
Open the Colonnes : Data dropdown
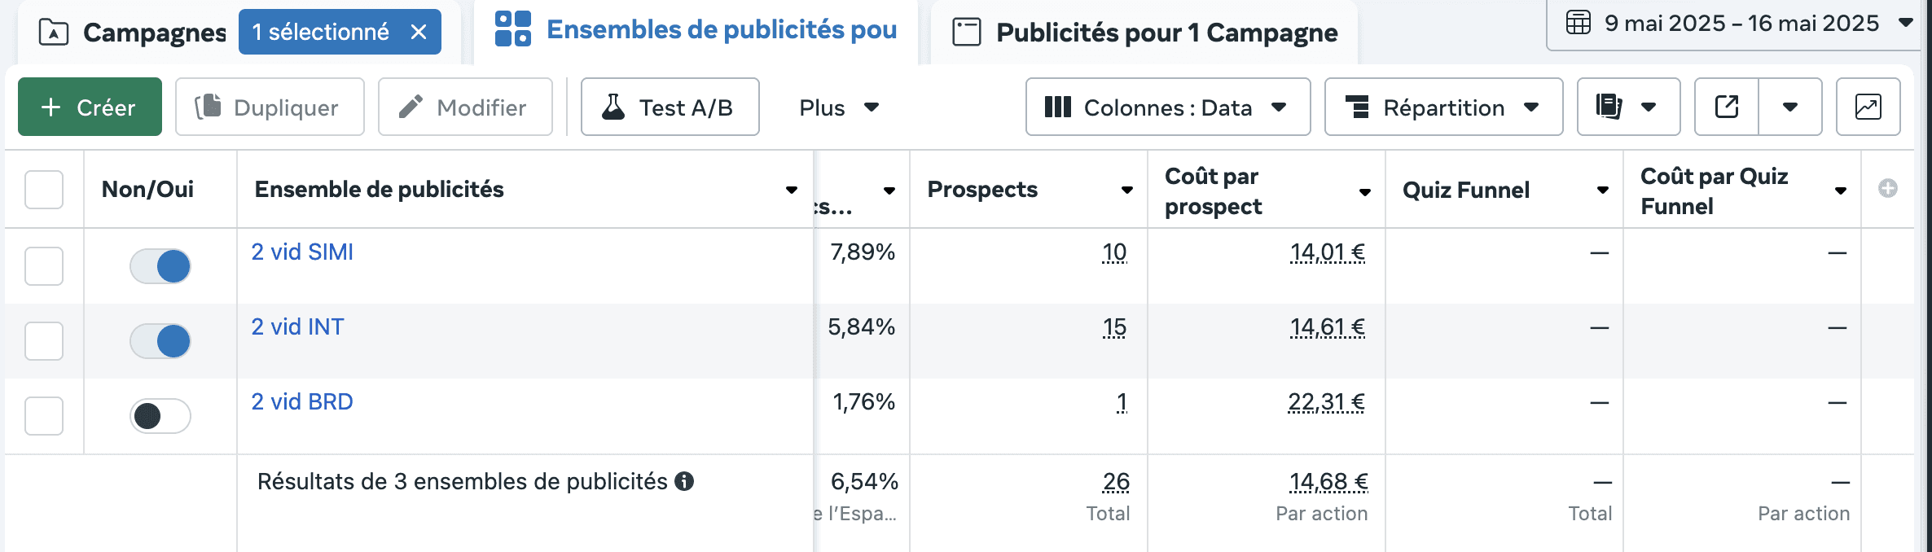pyautogui.click(x=1168, y=107)
